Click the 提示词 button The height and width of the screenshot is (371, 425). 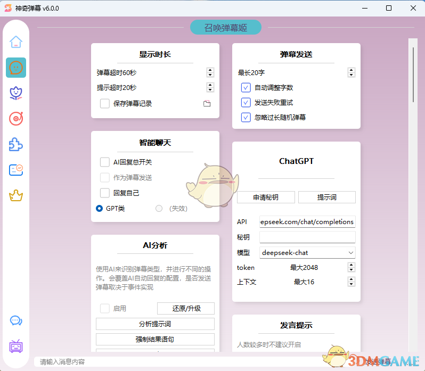(327, 197)
